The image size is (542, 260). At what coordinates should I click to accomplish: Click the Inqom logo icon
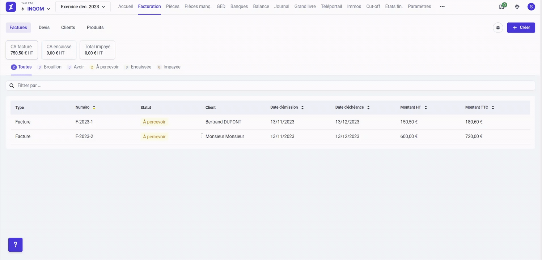11,7
